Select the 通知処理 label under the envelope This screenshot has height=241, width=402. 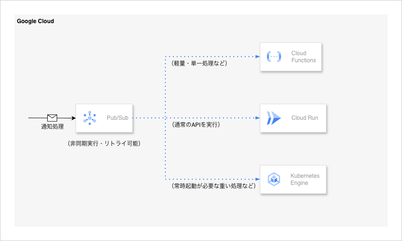tap(52, 127)
